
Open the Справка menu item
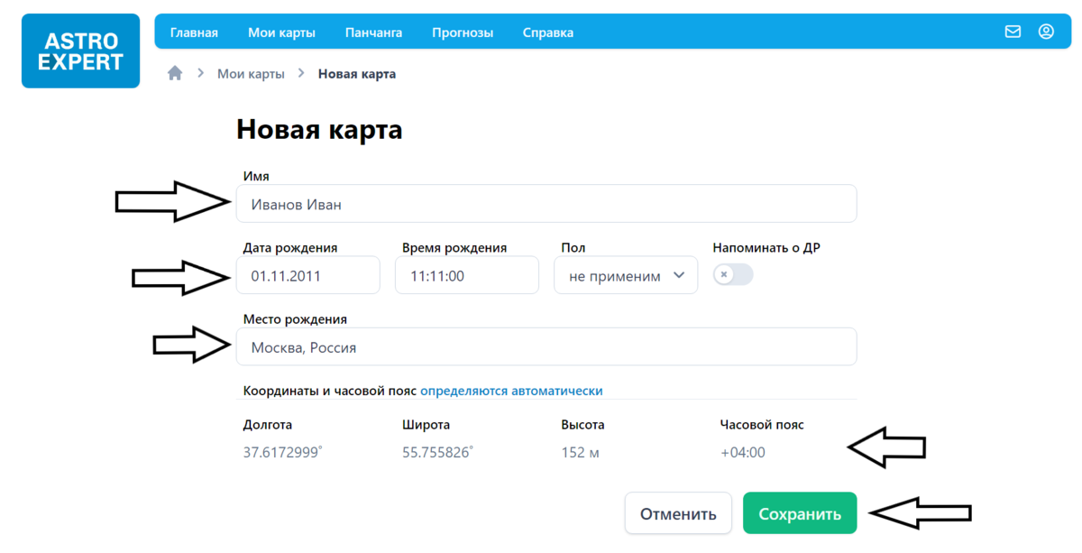548,32
